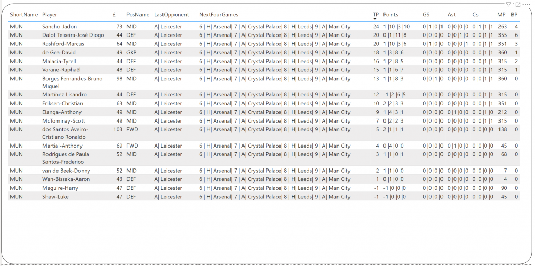The image size is (535, 266).
Task: Click the Cs column header
Action: pyautogui.click(x=475, y=15)
